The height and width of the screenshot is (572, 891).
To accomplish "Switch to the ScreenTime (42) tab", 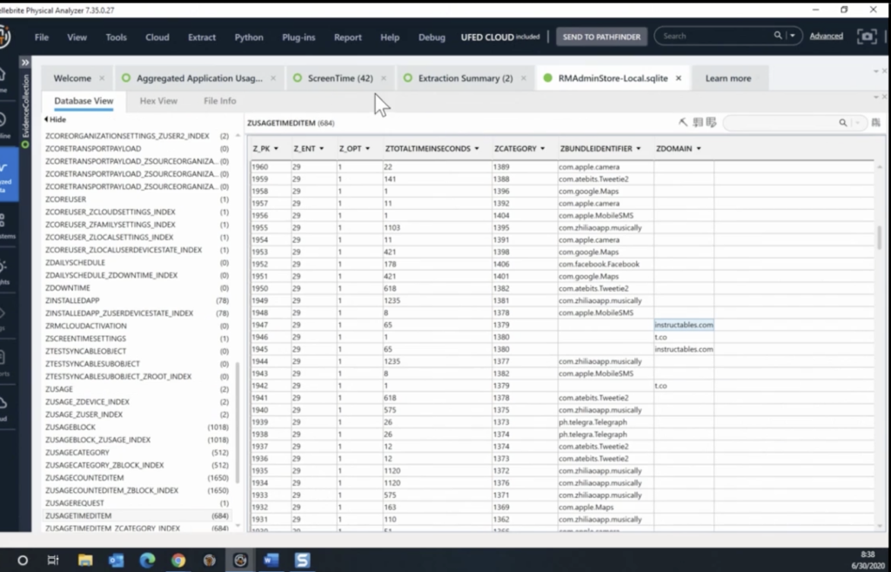I will point(340,78).
